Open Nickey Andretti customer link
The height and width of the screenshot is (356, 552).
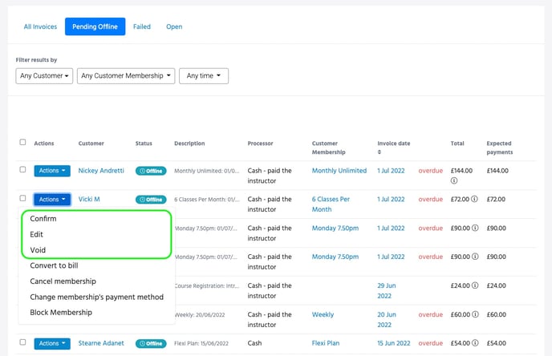[101, 171]
